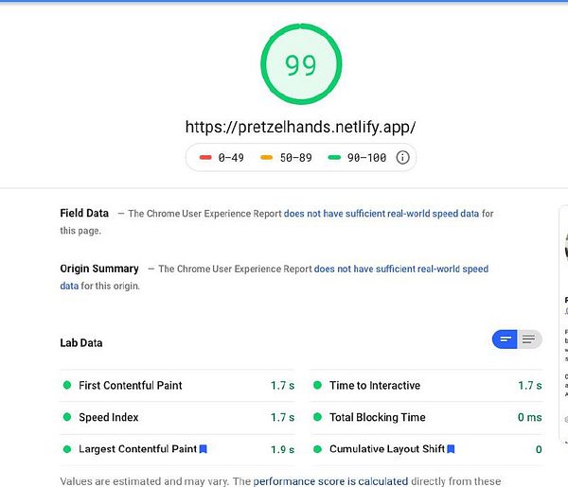The width and height of the screenshot is (568, 487).
Task: Expand the Total Blocking Time metric
Action: tap(377, 417)
